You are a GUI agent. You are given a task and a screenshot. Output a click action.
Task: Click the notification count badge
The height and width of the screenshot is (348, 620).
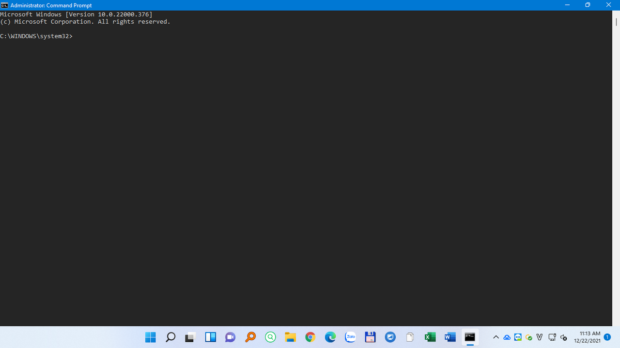point(607,337)
